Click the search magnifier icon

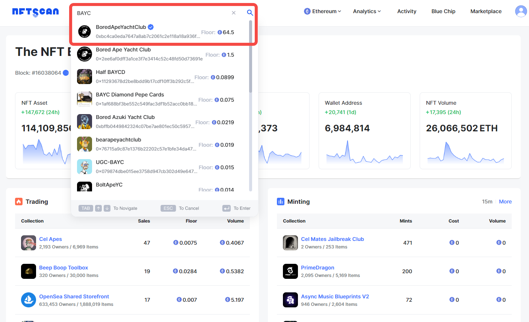click(x=250, y=13)
